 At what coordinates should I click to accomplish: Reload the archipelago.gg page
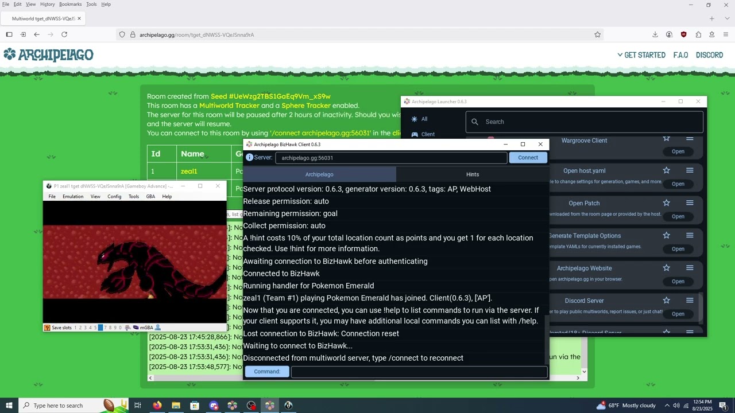click(x=64, y=34)
